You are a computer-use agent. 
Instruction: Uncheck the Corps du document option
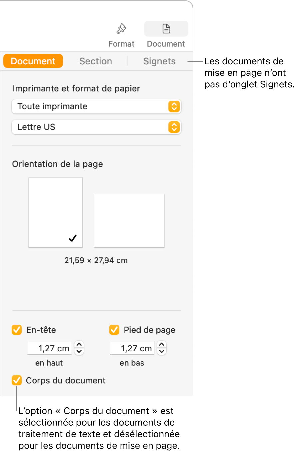[17, 380]
